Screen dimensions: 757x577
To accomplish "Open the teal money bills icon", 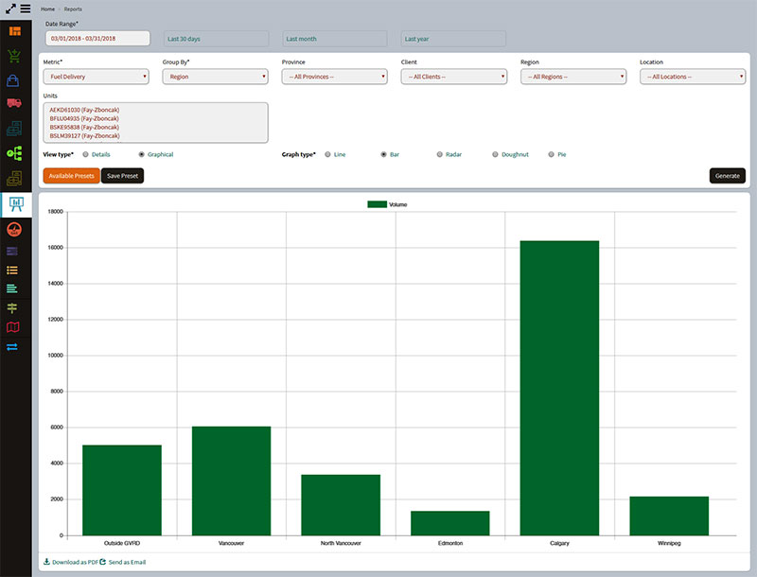I will [14, 129].
